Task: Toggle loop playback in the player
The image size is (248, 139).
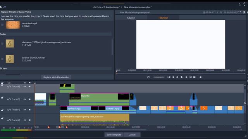Action: tap(148, 77)
